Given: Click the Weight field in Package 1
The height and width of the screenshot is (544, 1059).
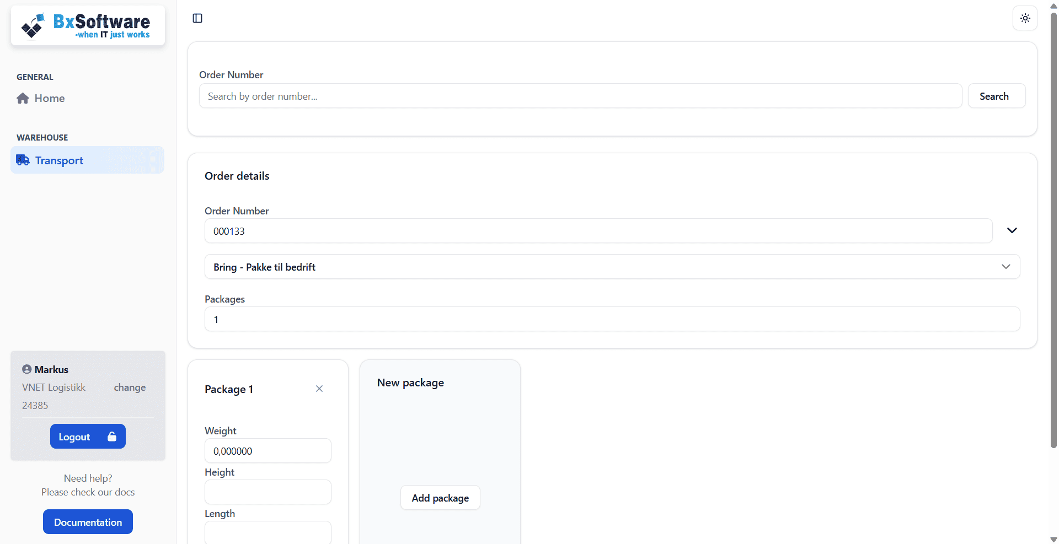Looking at the screenshot, I should pyautogui.click(x=268, y=451).
